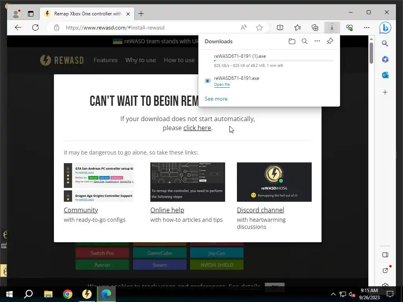The height and width of the screenshot is (302, 403).
Task: Open file reWASD671-8191.exe
Action: [x=222, y=85]
